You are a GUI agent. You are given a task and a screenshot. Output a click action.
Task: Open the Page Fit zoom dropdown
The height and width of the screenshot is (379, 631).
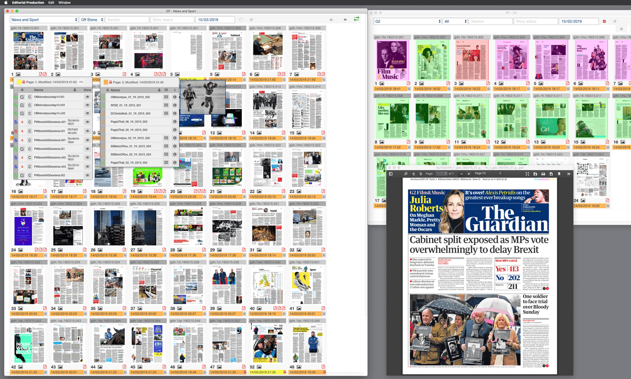point(487,174)
